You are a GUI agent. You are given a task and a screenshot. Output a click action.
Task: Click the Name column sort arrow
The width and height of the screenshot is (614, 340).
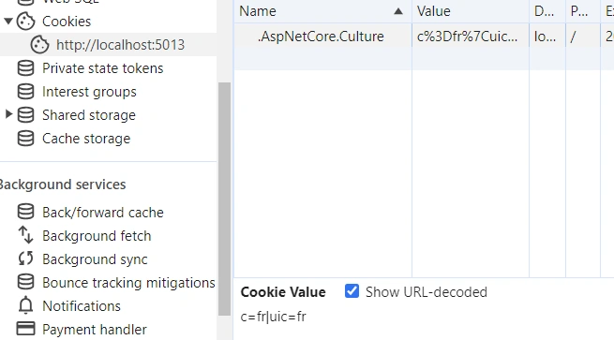(x=398, y=11)
